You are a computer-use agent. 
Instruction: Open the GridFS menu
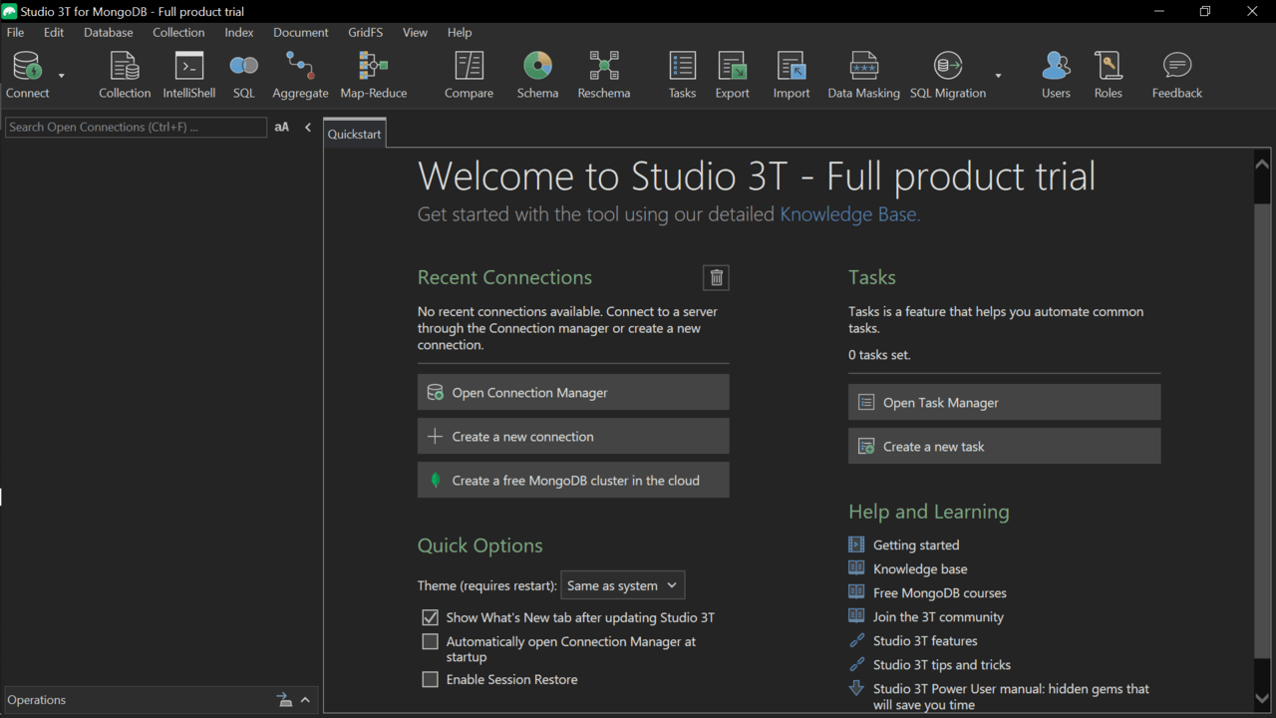pyautogui.click(x=365, y=32)
